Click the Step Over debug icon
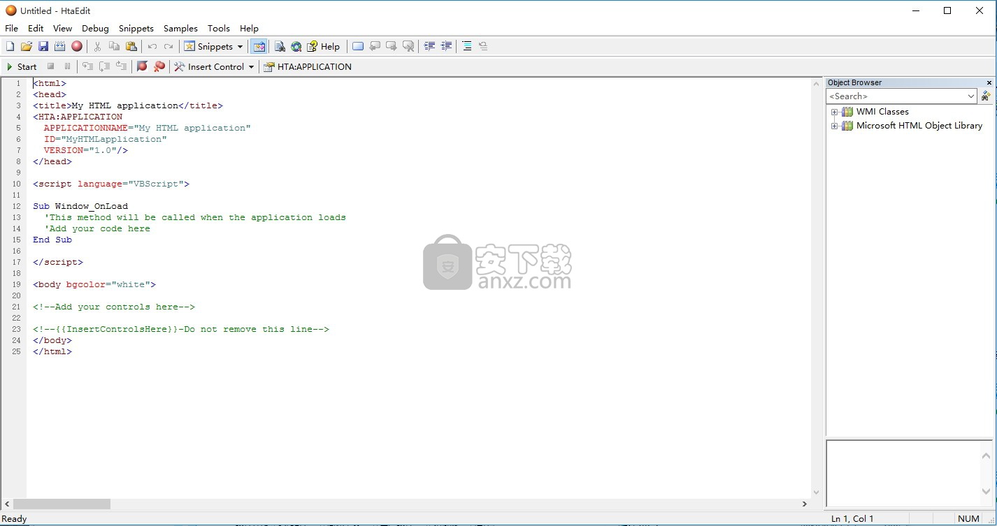 [104, 67]
